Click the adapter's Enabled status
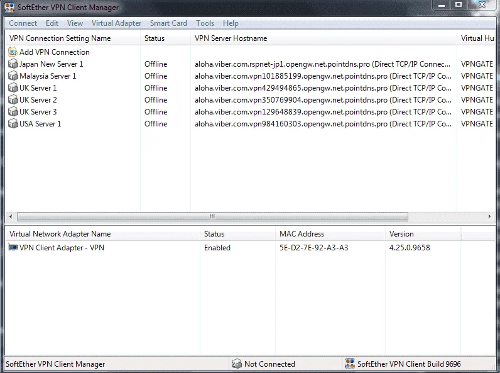The image size is (500, 373). pyautogui.click(x=217, y=248)
